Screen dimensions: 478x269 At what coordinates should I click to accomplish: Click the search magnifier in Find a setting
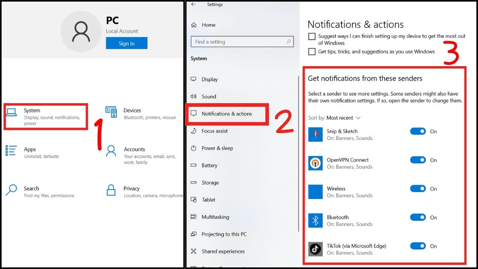pos(288,41)
